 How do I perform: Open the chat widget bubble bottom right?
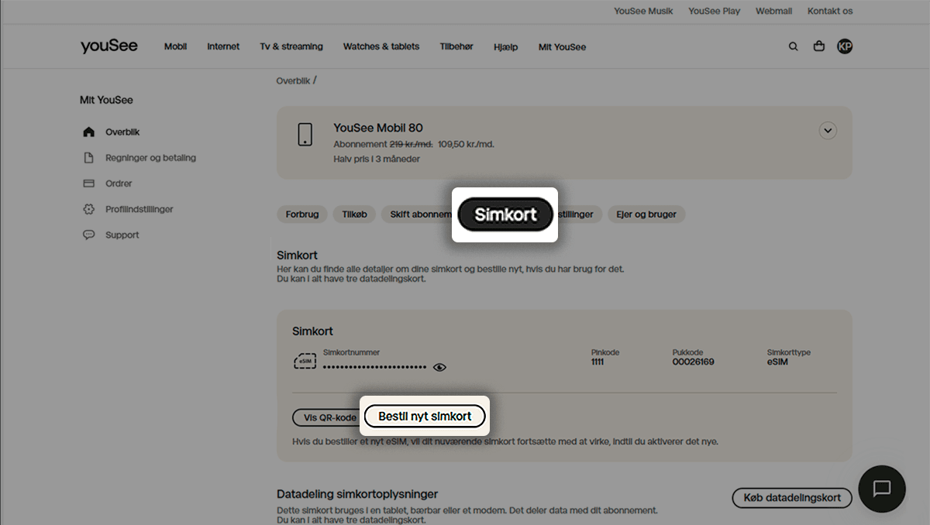[x=882, y=489]
